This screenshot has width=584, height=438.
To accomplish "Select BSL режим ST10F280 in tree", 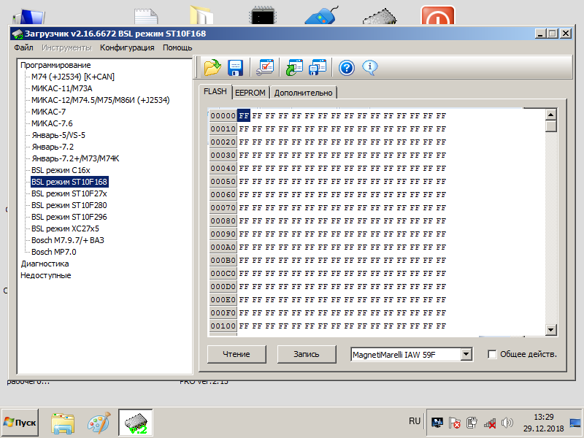I will click(x=69, y=205).
